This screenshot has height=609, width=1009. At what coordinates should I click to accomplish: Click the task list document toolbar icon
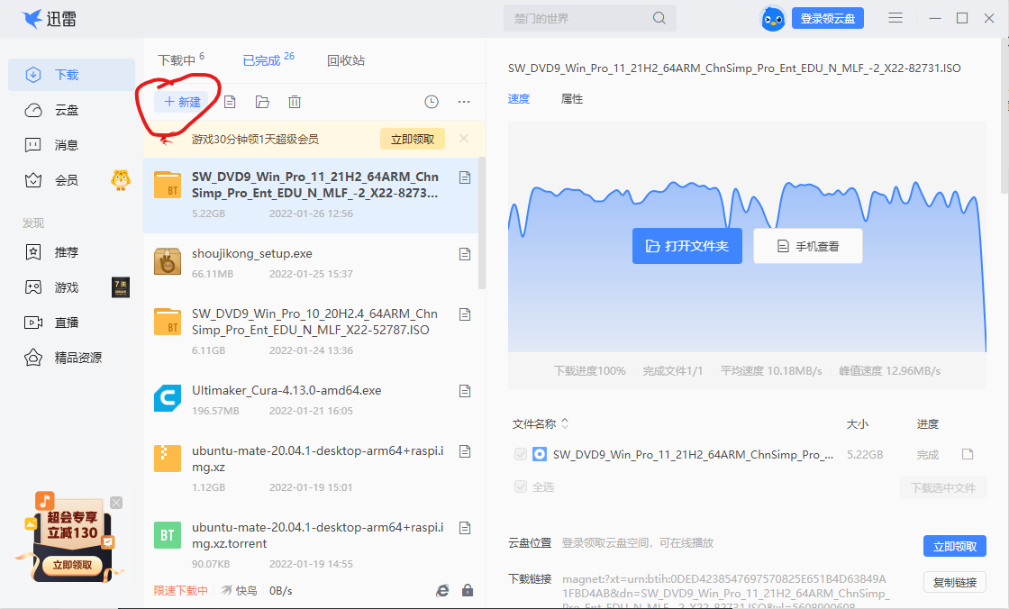tap(230, 102)
